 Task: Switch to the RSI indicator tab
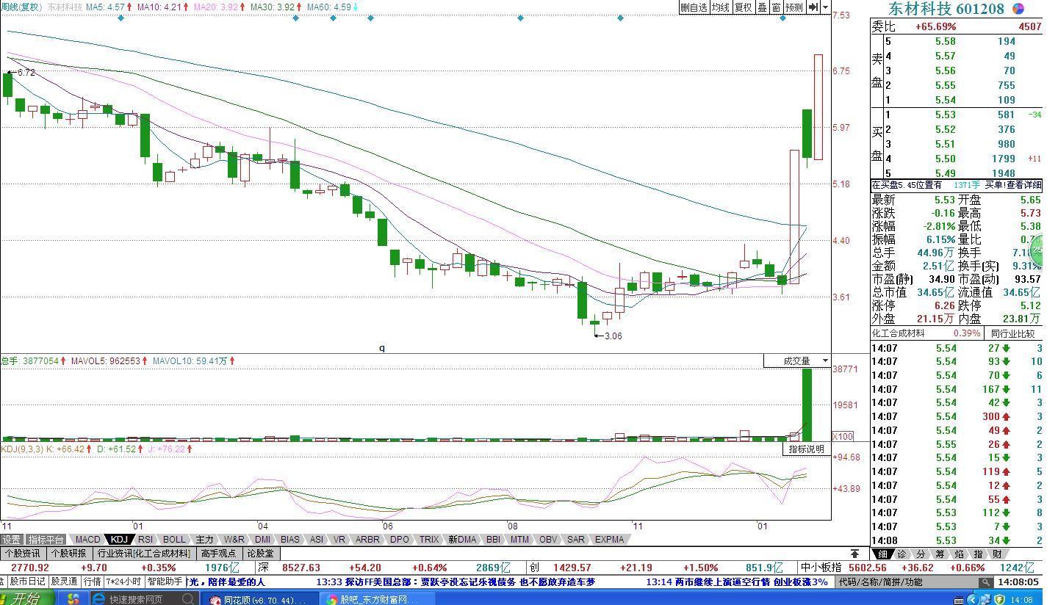pyautogui.click(x=145, y=540)
